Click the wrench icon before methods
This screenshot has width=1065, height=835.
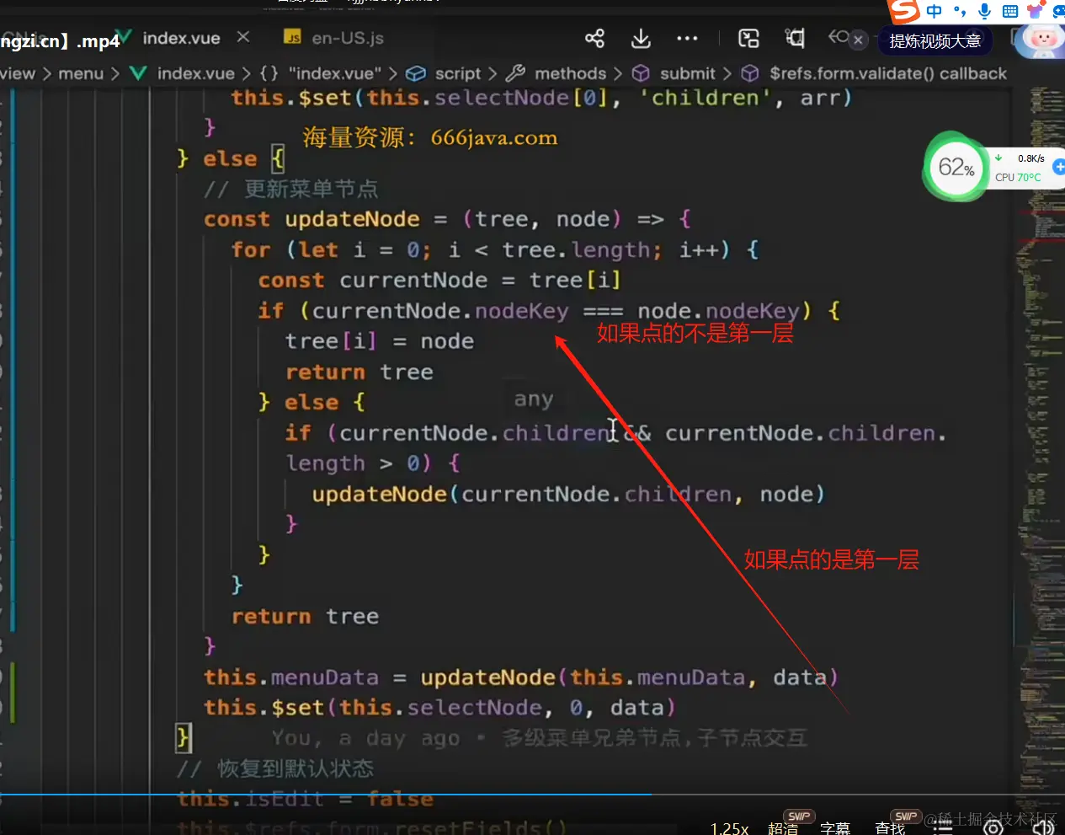click(515, 73)
